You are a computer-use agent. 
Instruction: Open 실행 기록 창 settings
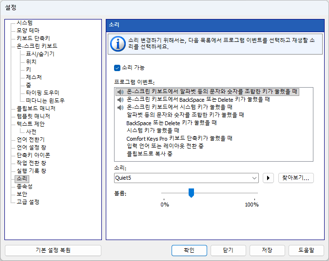coord(31,170)
